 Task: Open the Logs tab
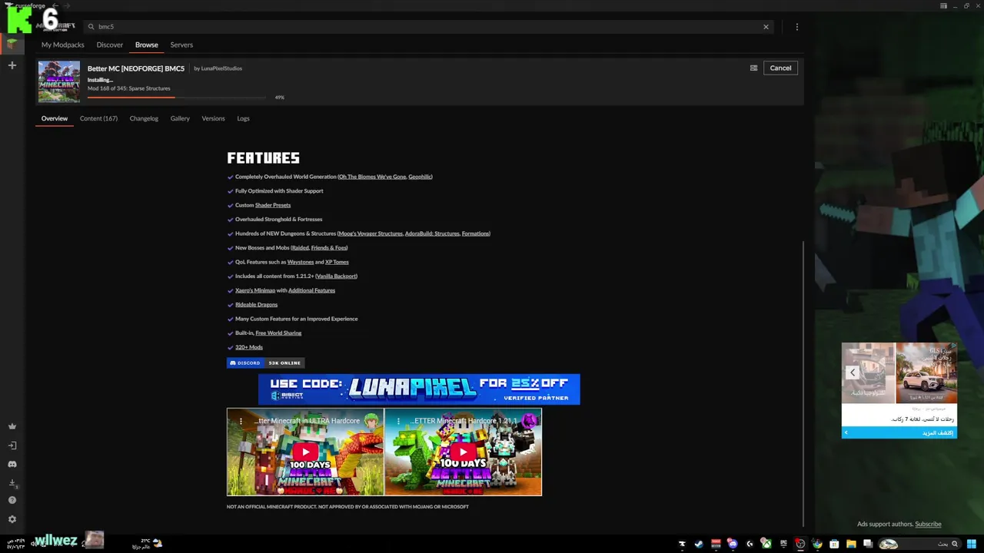tap(243, 118)
